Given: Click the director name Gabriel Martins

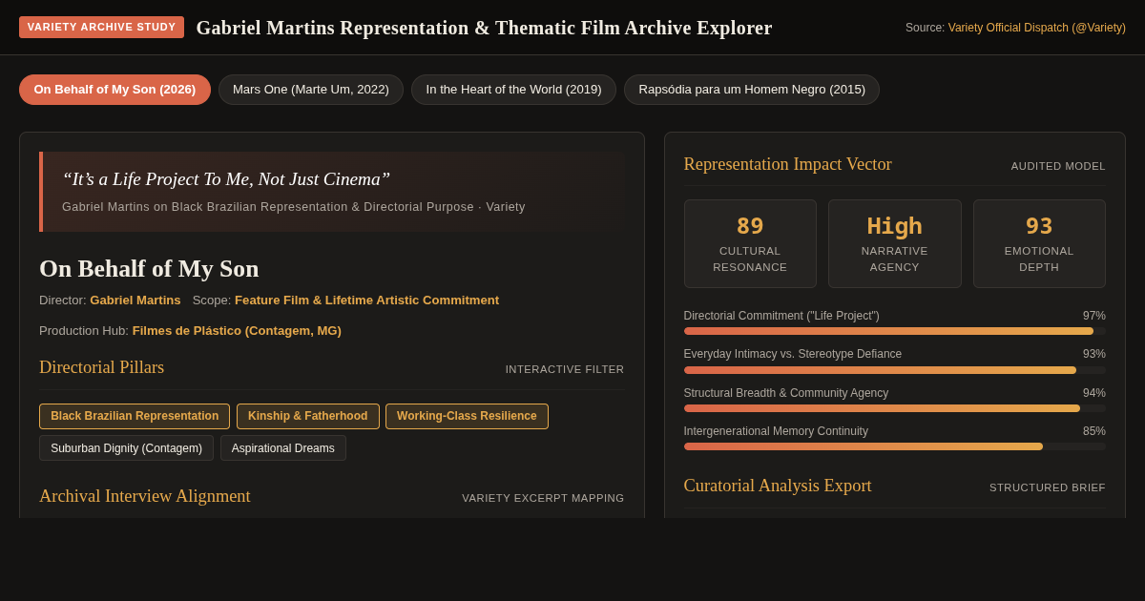Looking at the screenshot, I should 135,300.
